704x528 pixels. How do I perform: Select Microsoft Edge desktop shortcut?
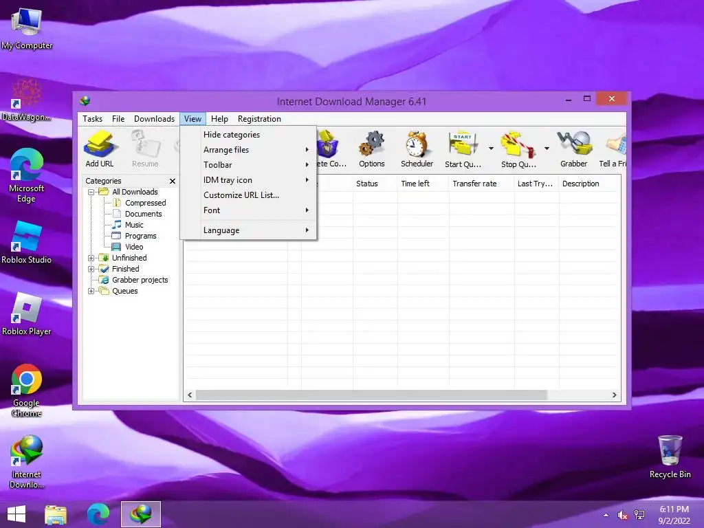(27, 175)
